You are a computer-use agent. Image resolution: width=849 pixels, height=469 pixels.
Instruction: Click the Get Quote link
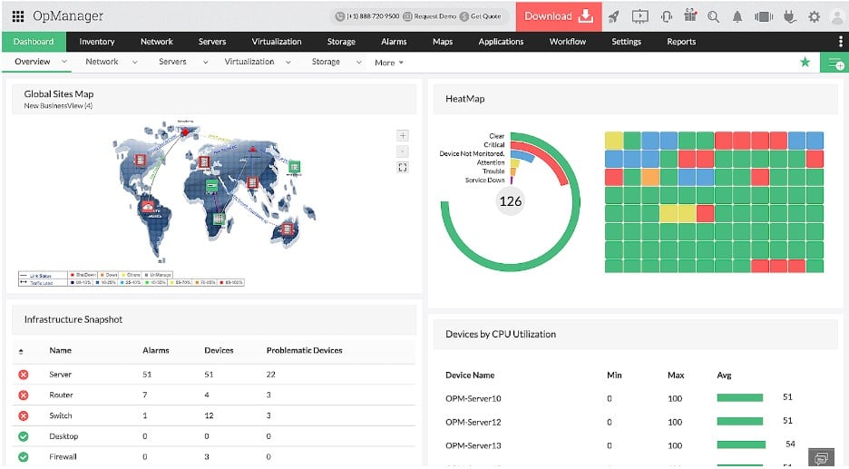click(x=480, y=17)
